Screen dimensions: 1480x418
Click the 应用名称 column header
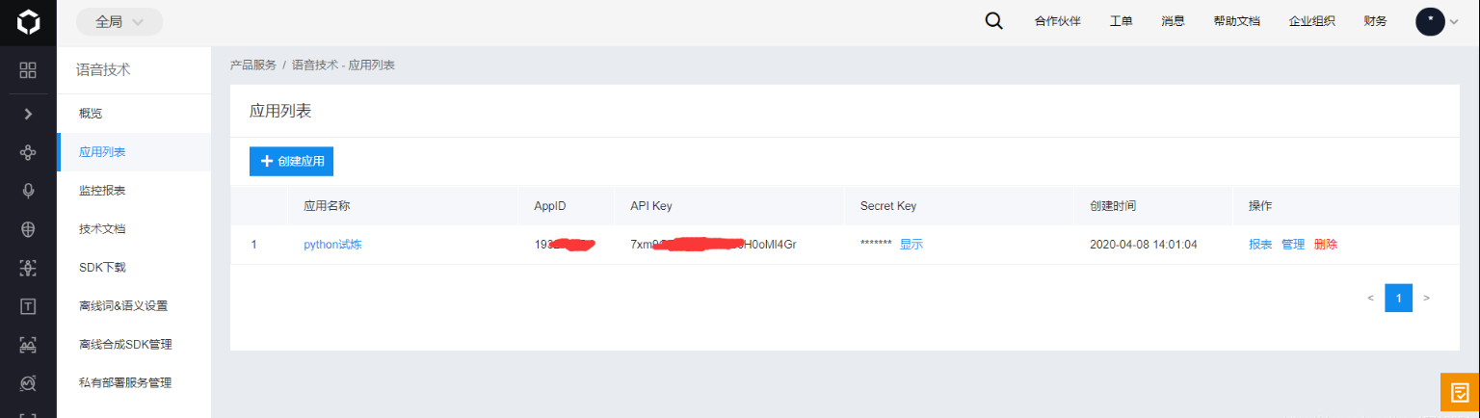click(x=327, y=206)
